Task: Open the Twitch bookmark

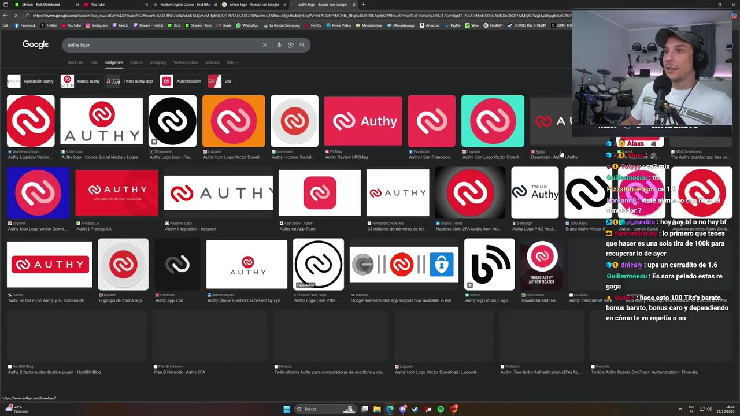Action: point(121,25)
